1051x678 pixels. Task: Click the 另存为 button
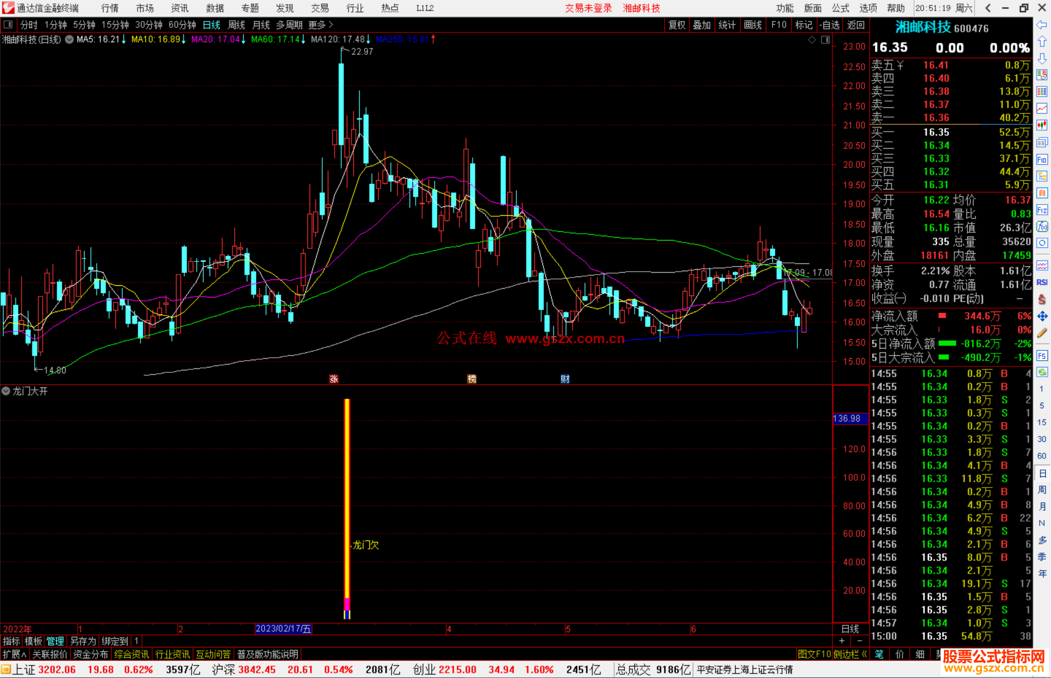tap(83, 641)
